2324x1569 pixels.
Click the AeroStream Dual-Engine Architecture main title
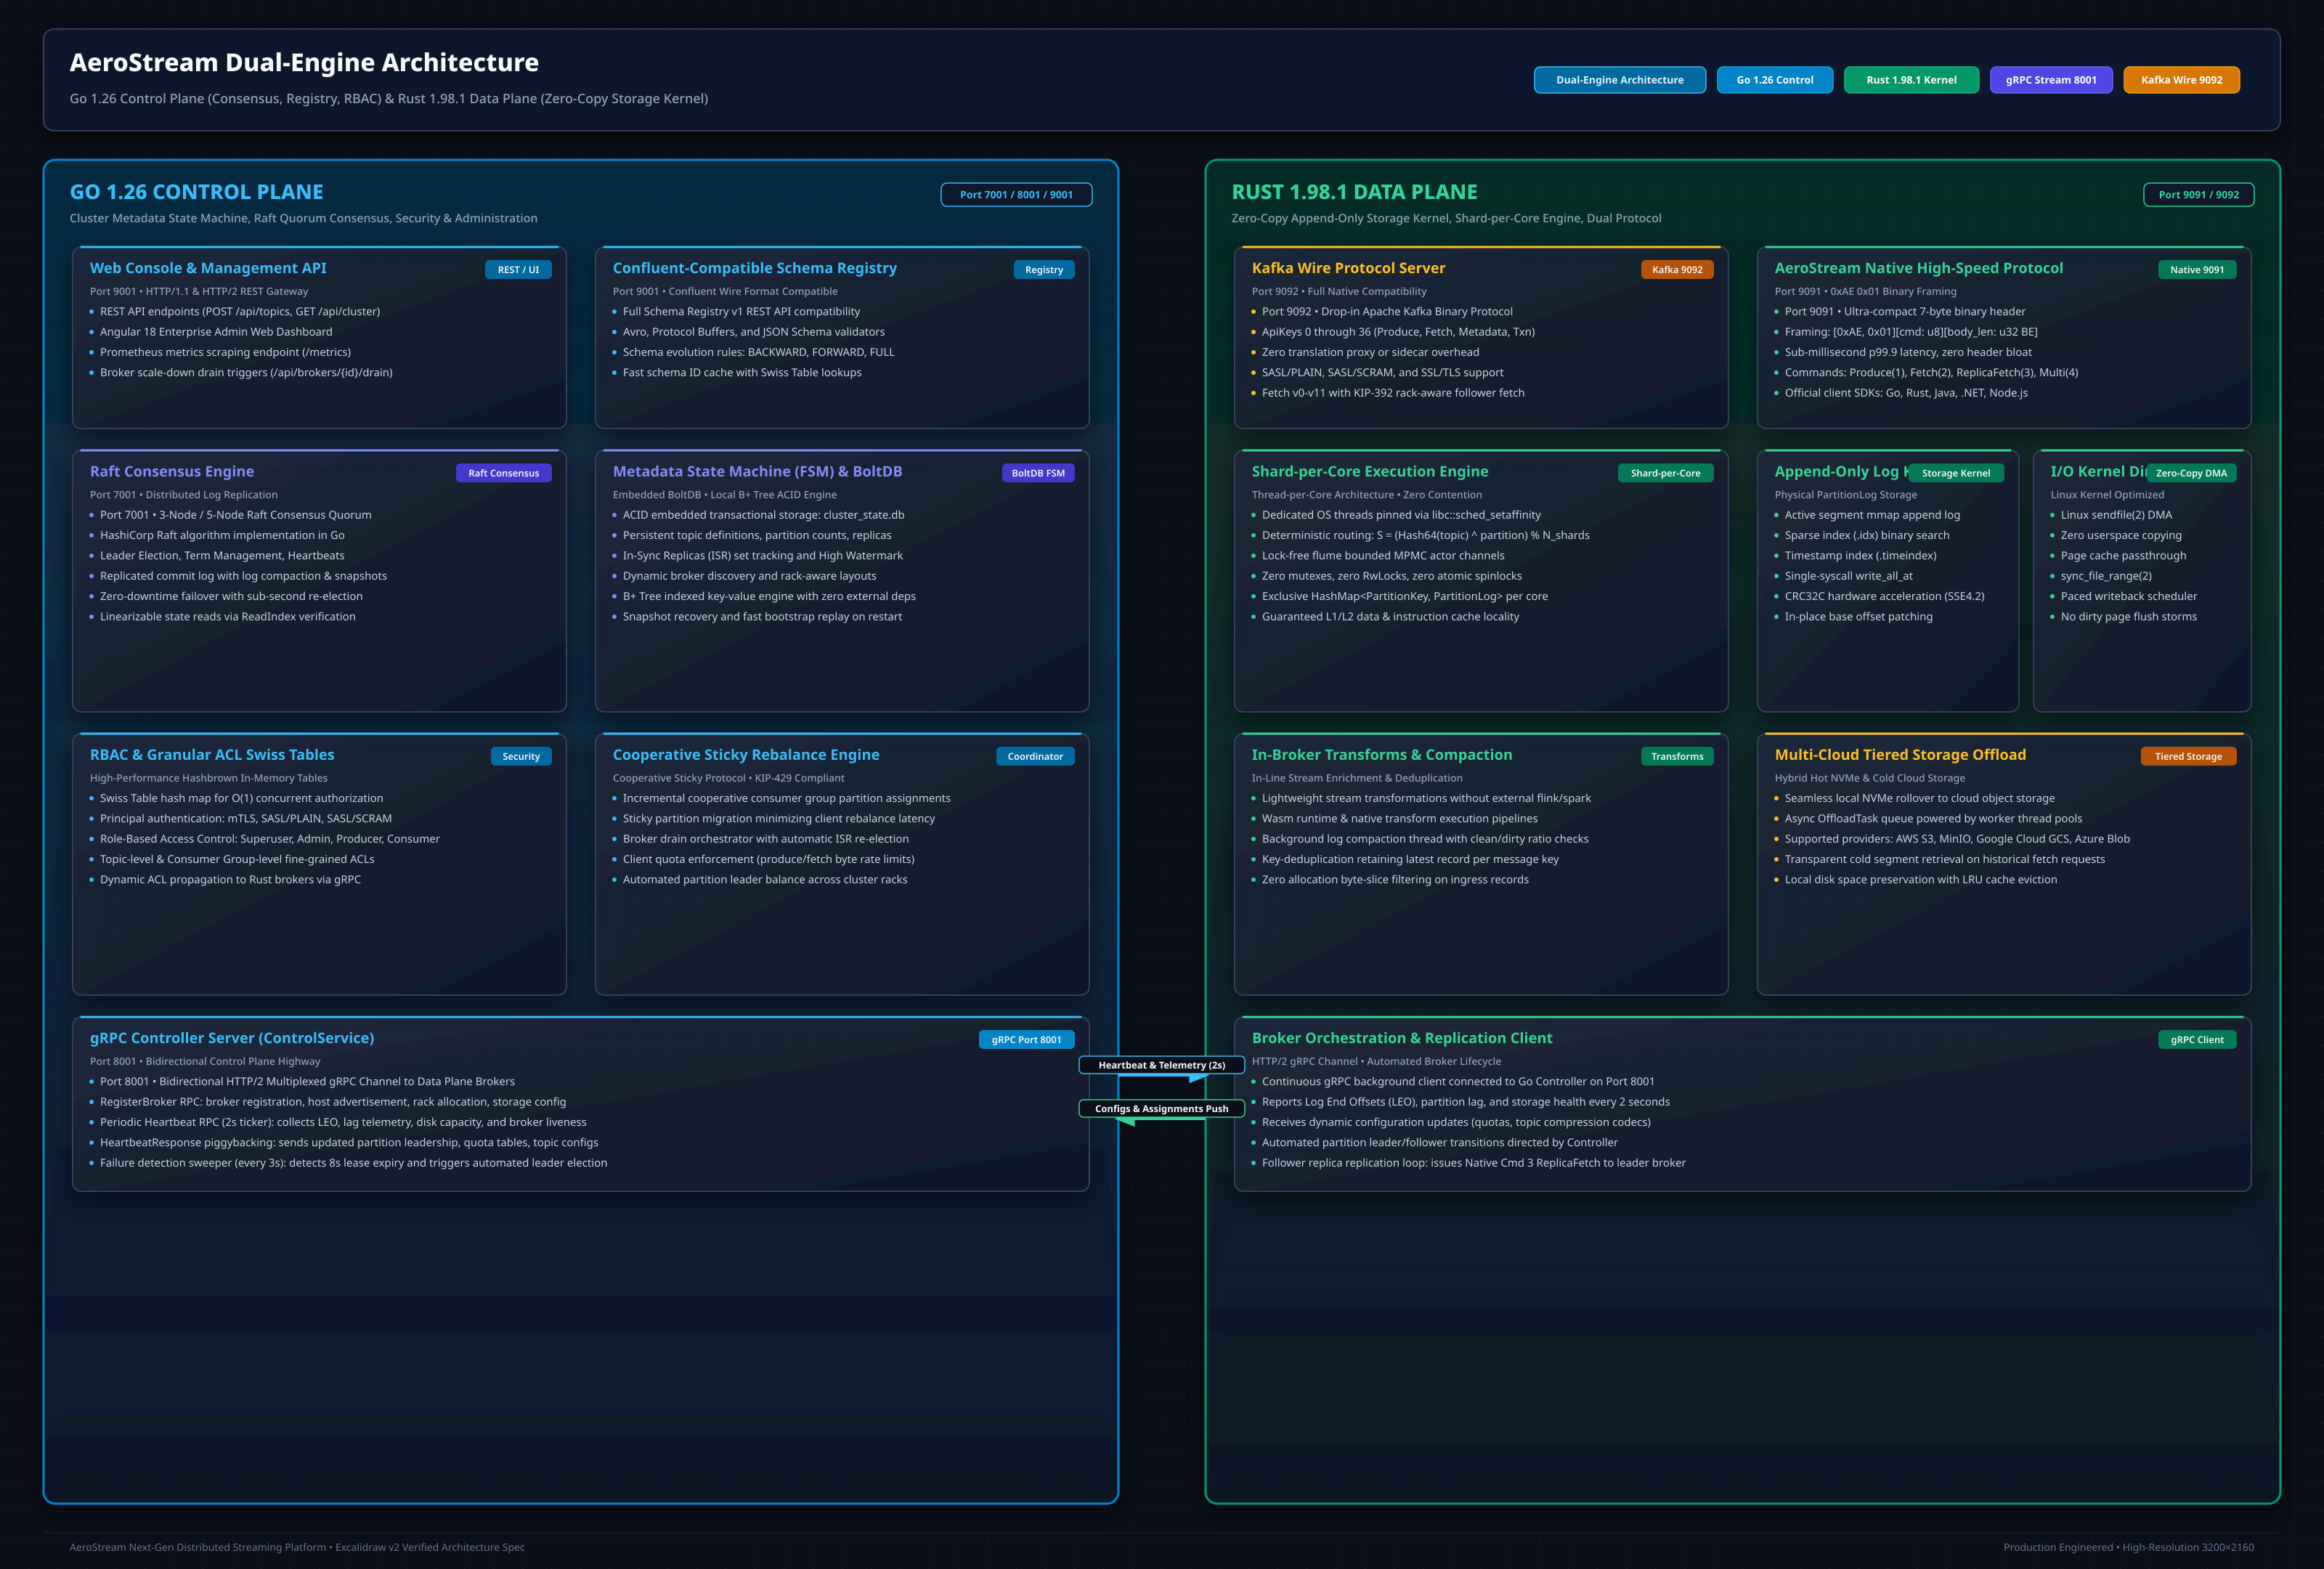[x=304, y=62]
